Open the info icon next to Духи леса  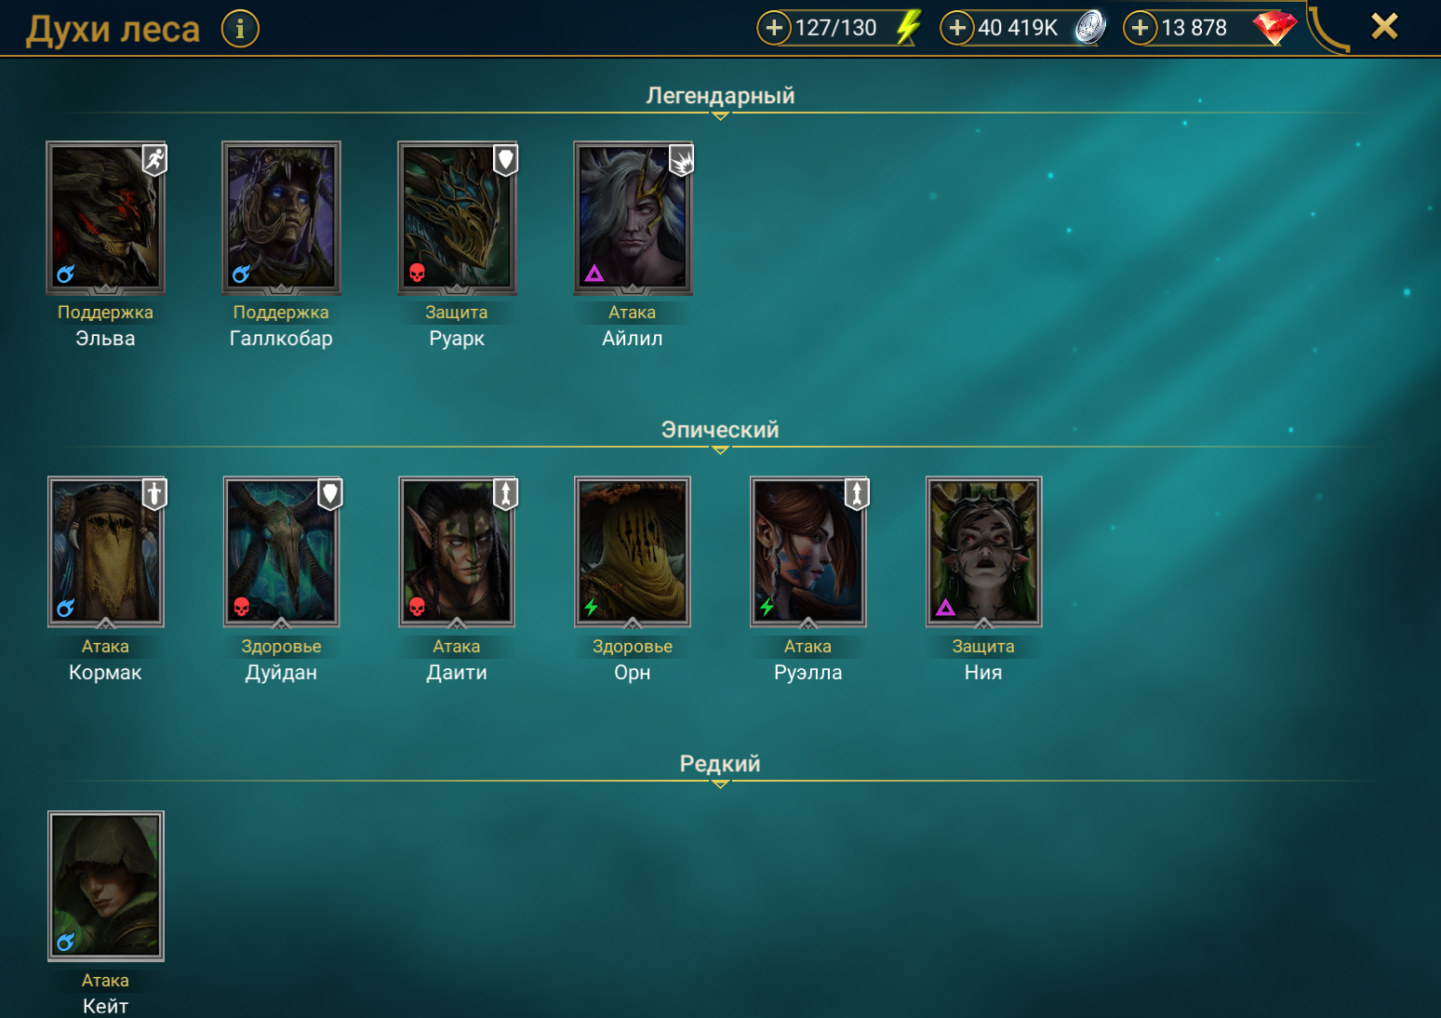(240, 29)
